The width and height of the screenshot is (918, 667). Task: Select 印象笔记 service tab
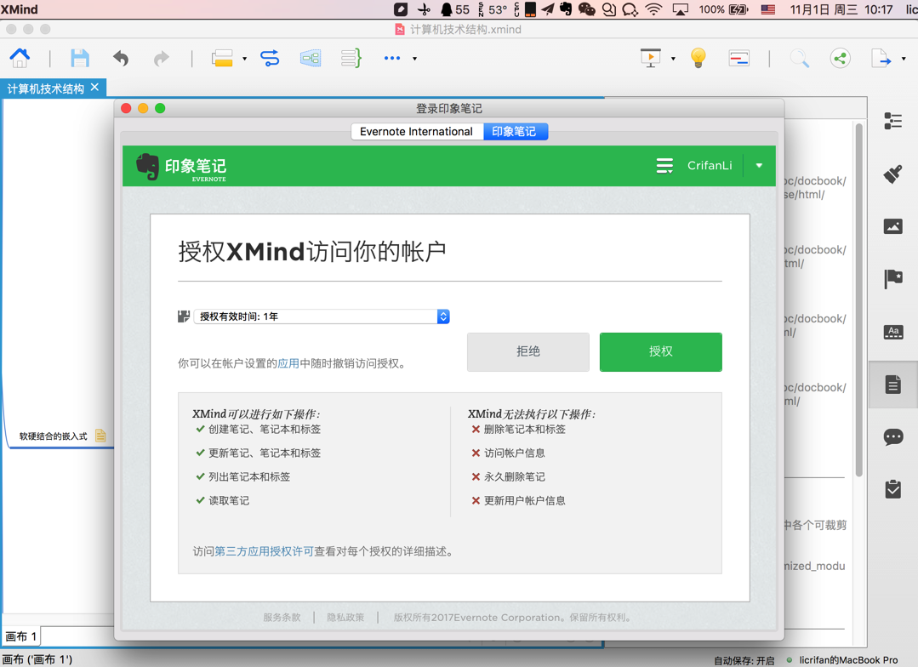click(x=514, y=132)
